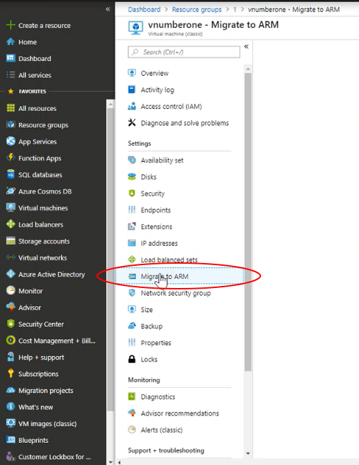This screenshot has height=465, width=359.
Task: Click the App Services icon
Action: coord(10,142)
